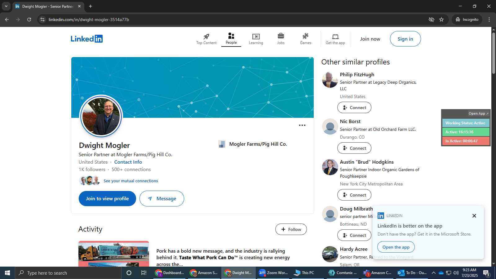Open the tab search dropdown arrow
This screenshot has width=496, height=279.
tap(6, 6)
